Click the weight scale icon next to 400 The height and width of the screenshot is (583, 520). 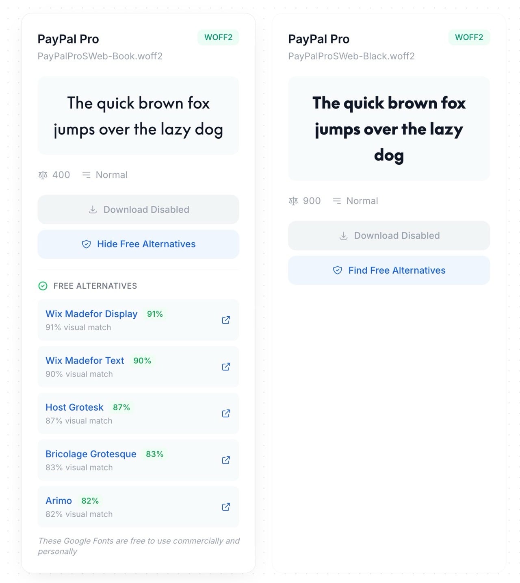coord(43,175)
